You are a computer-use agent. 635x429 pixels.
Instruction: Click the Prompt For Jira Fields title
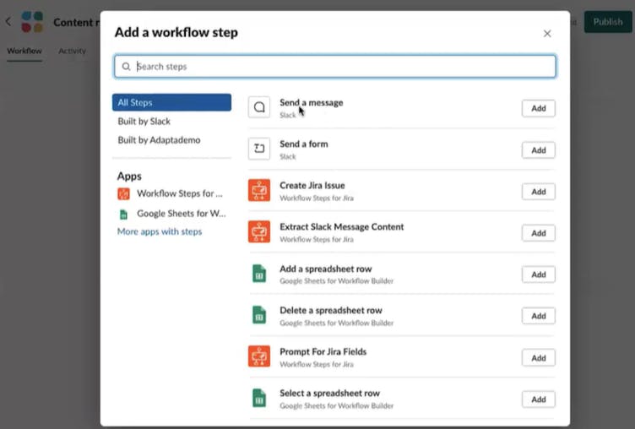point(323,351)
